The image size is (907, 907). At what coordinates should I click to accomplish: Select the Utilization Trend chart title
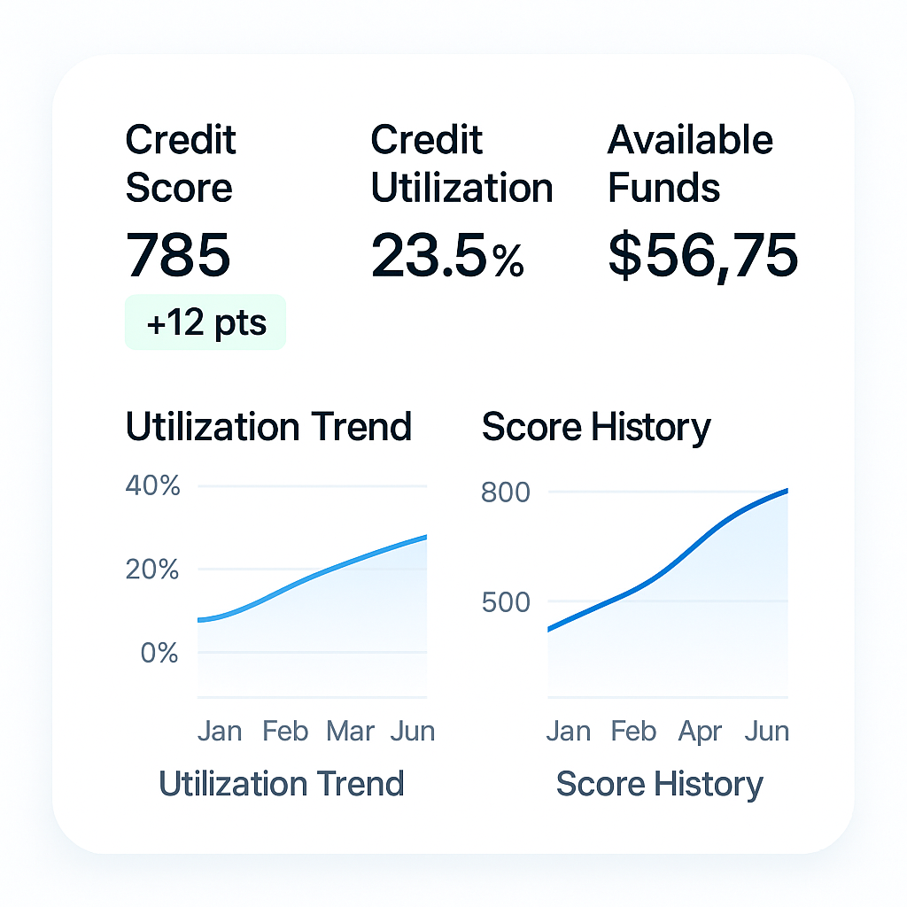tap(268, 427)
